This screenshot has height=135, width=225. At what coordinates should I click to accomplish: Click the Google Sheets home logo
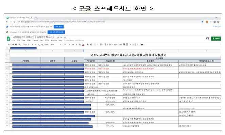[x=8, y=39]
